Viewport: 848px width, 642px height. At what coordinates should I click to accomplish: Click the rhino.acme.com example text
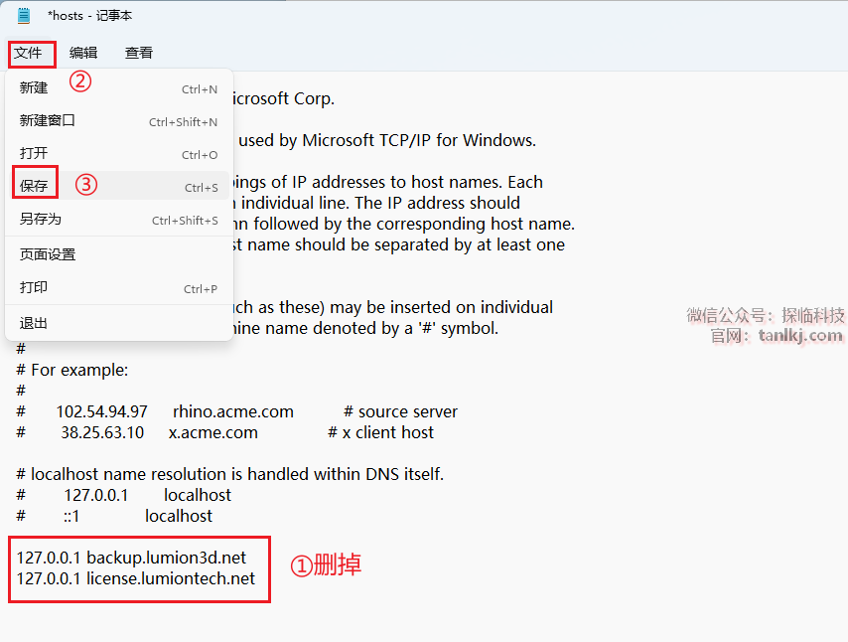tap(233, 412)
